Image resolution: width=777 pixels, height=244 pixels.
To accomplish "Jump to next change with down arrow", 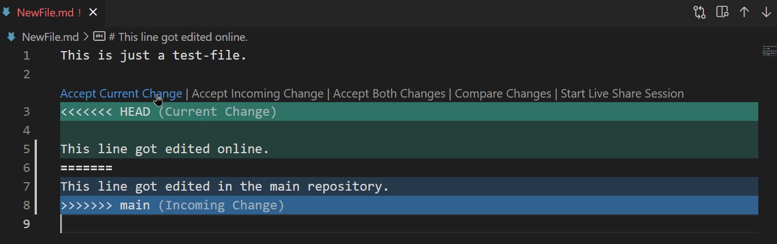I will point(766,12).
